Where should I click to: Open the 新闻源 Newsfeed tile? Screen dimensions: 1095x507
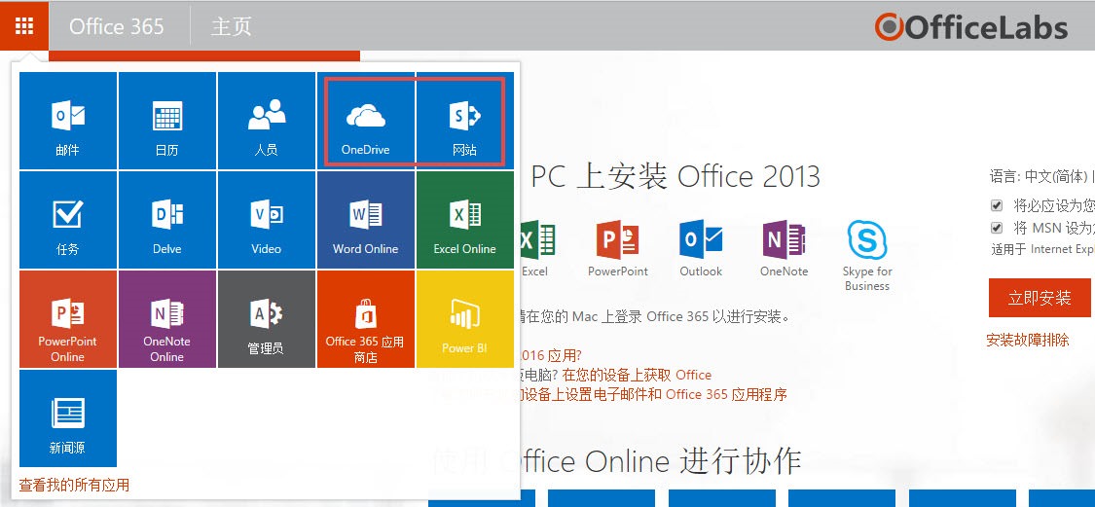(x=68, y=418)
